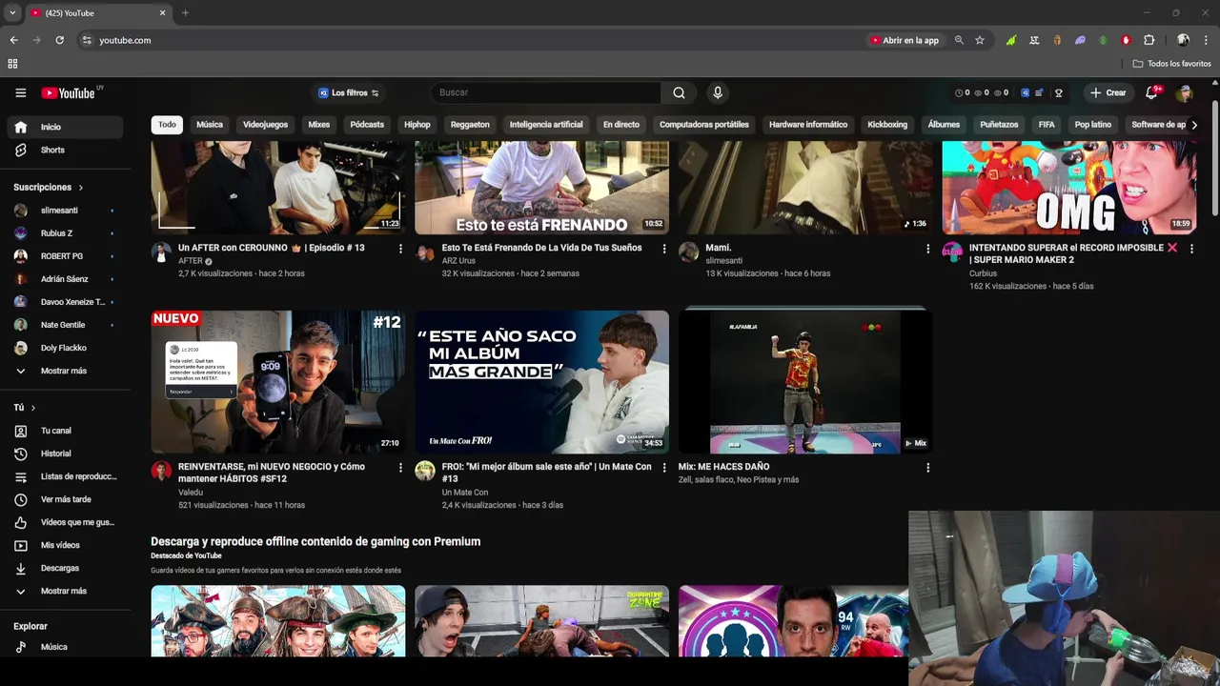Open options for Mix: ME HACES DAÑO
This screenshot has width=1220, height=686.
point(927,468)
